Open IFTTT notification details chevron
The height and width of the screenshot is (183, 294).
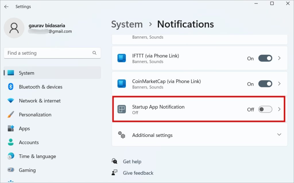(x=279, y=58)
